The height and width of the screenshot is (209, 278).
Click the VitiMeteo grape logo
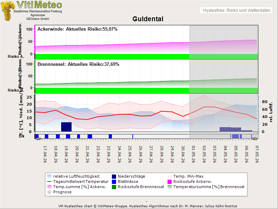point(8,10)
